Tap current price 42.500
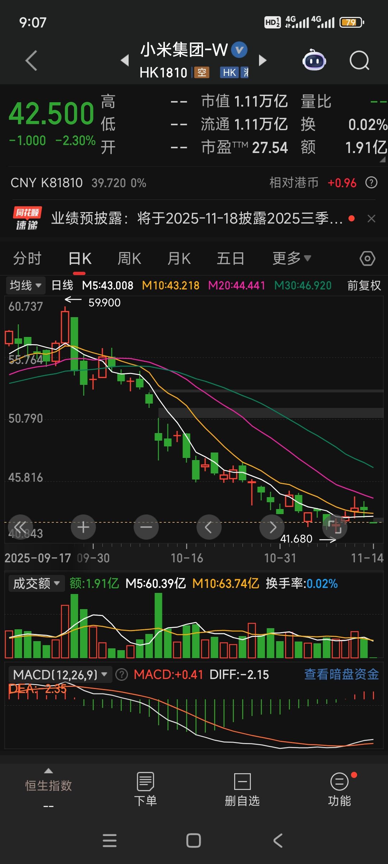 pyautogui.click(x=51, y=113)
